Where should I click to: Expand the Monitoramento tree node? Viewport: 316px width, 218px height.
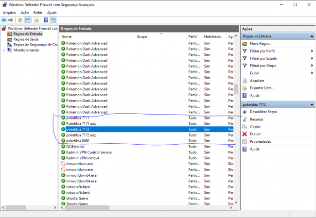click(x=4, y=50)
